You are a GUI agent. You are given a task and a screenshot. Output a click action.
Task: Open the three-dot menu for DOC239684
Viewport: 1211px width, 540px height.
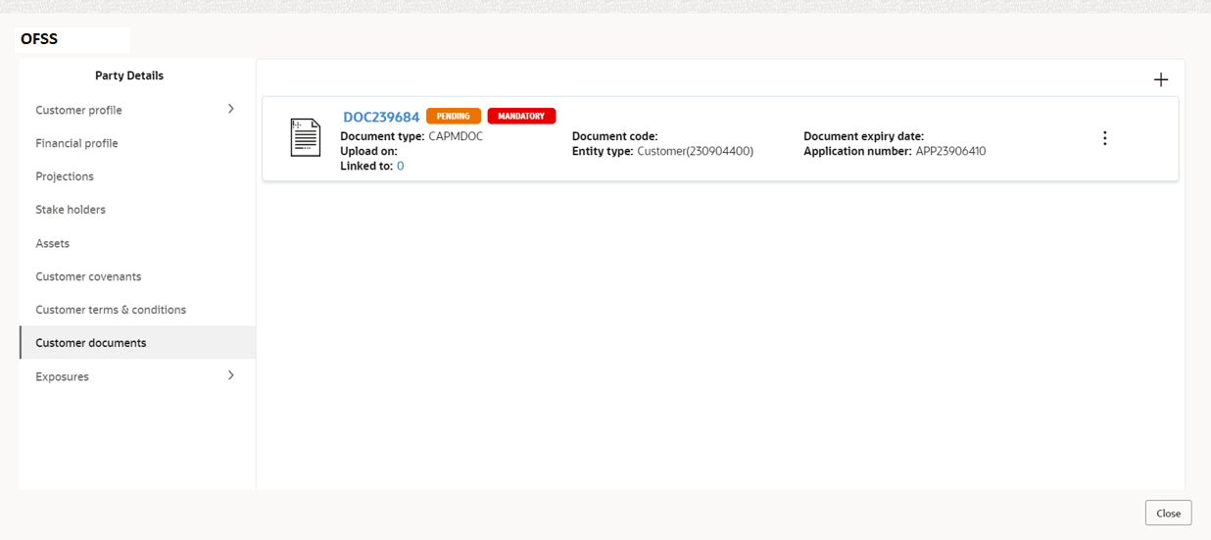pyautogui.click(x=1104, y=138)
